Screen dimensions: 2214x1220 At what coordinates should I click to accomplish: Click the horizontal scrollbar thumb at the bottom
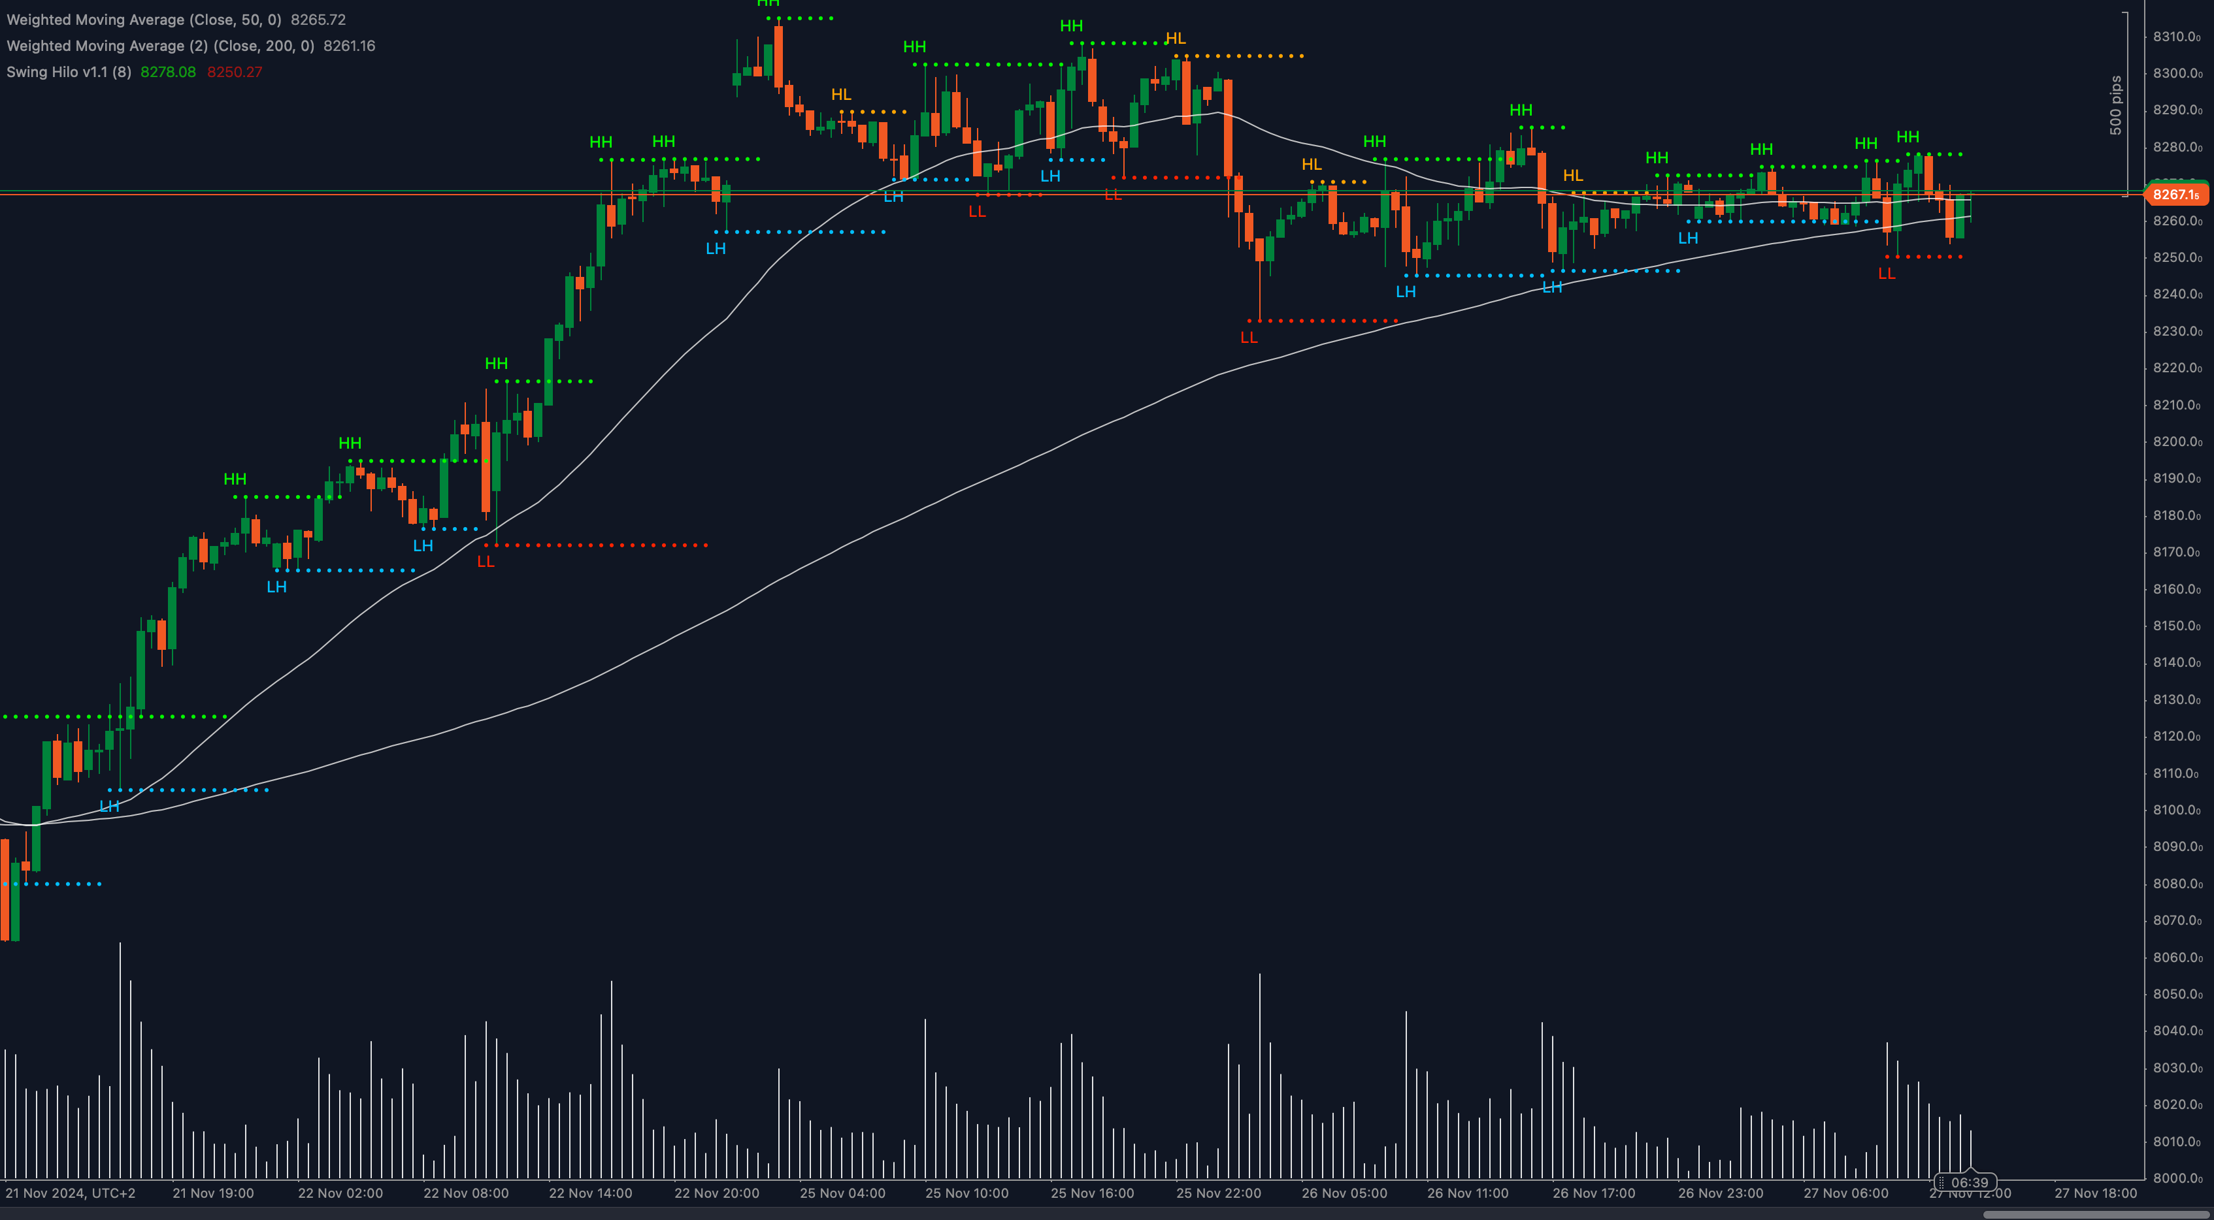coord(2098,1215)
